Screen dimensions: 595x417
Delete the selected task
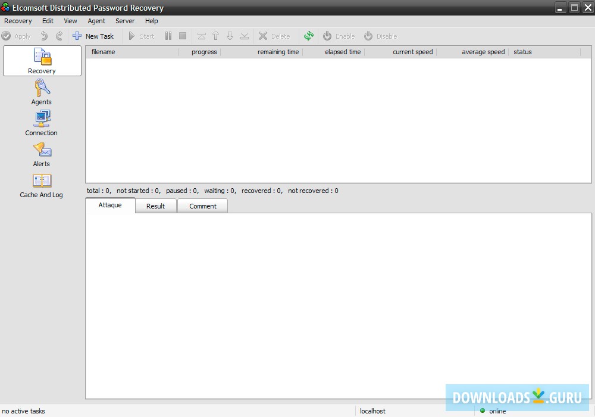(x=274, y=36)
